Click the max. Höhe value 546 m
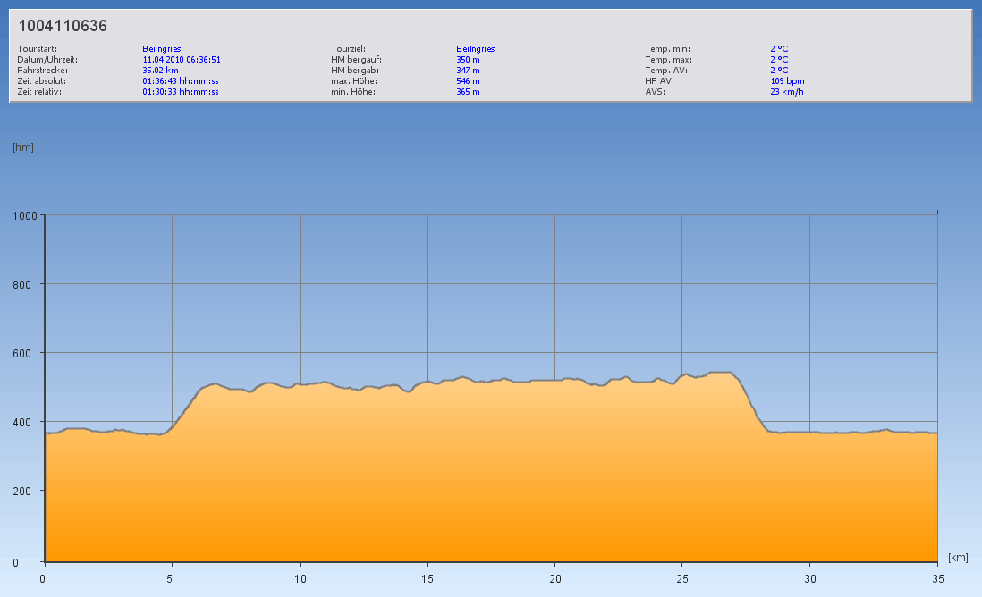Screen dimensions: 982x597 [468, 80]
